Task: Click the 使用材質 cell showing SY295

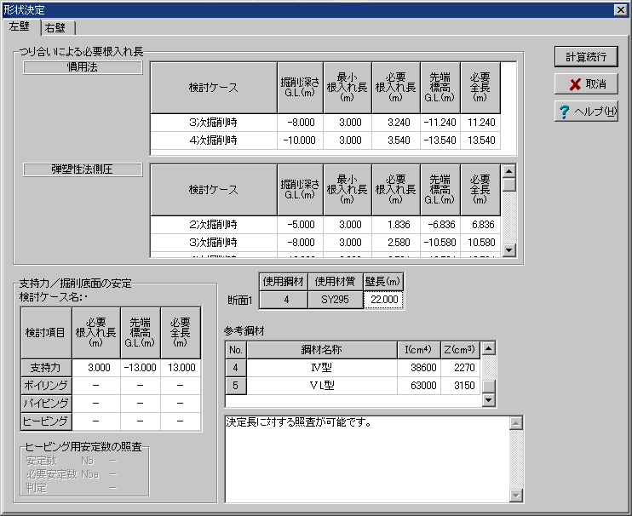Action: coord(335,300)
